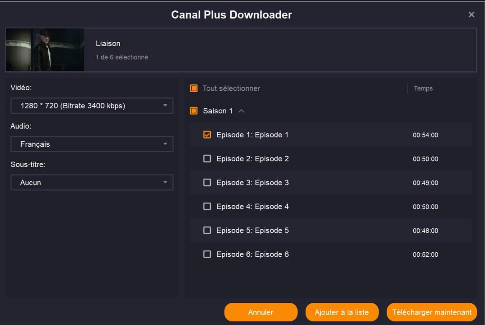
Task: Select the 'Episode 1: Episode 1' title text
Action: tap(252, 135)
